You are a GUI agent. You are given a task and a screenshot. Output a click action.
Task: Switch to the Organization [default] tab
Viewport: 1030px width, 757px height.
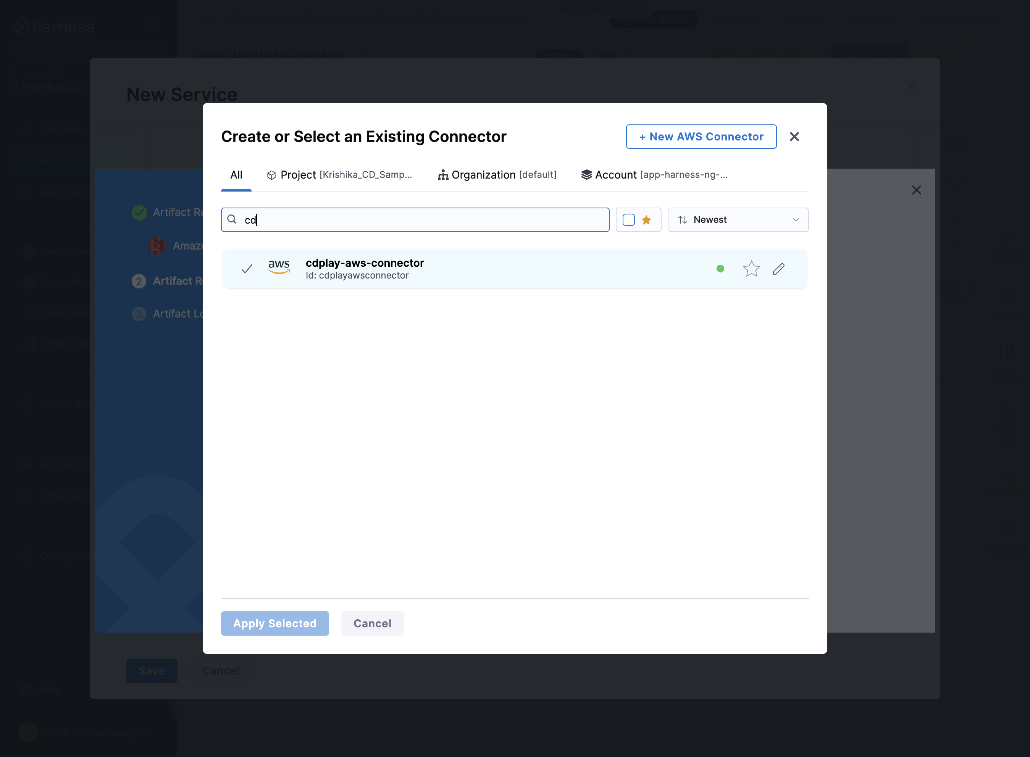(x=497, y=175)
